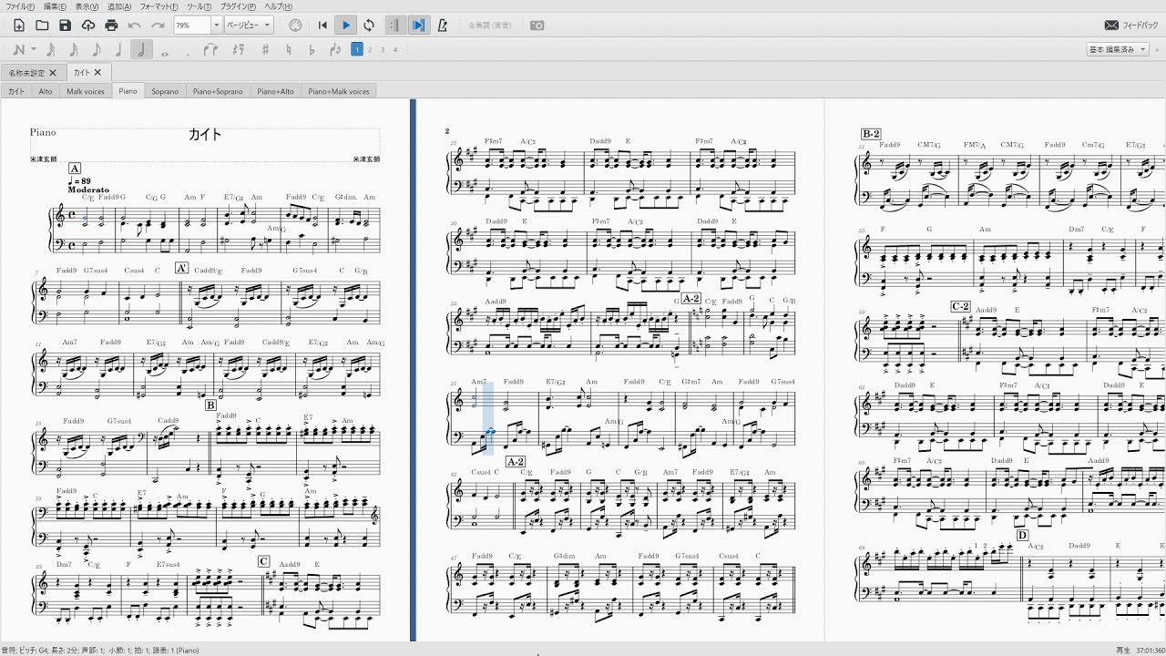
Task: Toggle the concert pitch button
Action: click(489, 26)
